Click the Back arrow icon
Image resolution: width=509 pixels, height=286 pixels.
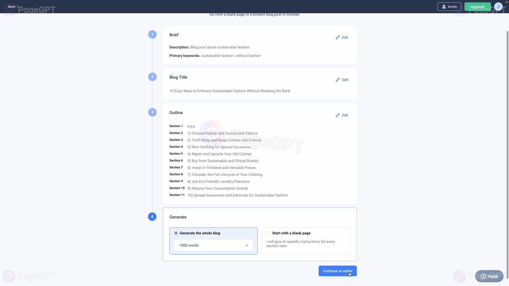(7, 6)
